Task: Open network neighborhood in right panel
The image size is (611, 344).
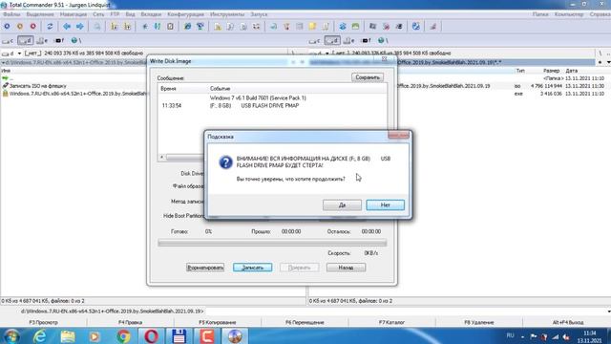Action: pos(383,40)
